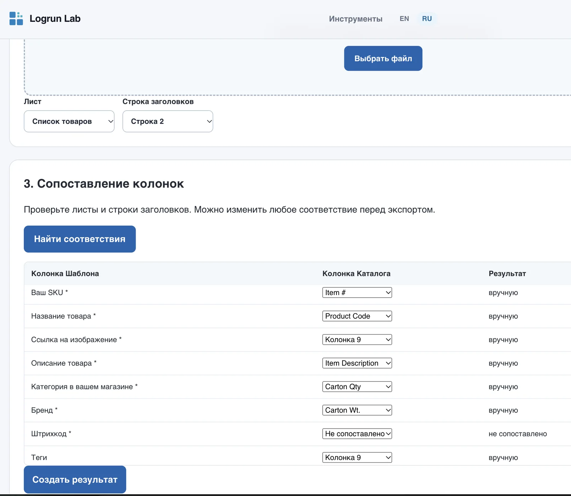Viewport: 571px width, 496px height.
Task: Switch language to EN
Action: [x=404, y=19]
